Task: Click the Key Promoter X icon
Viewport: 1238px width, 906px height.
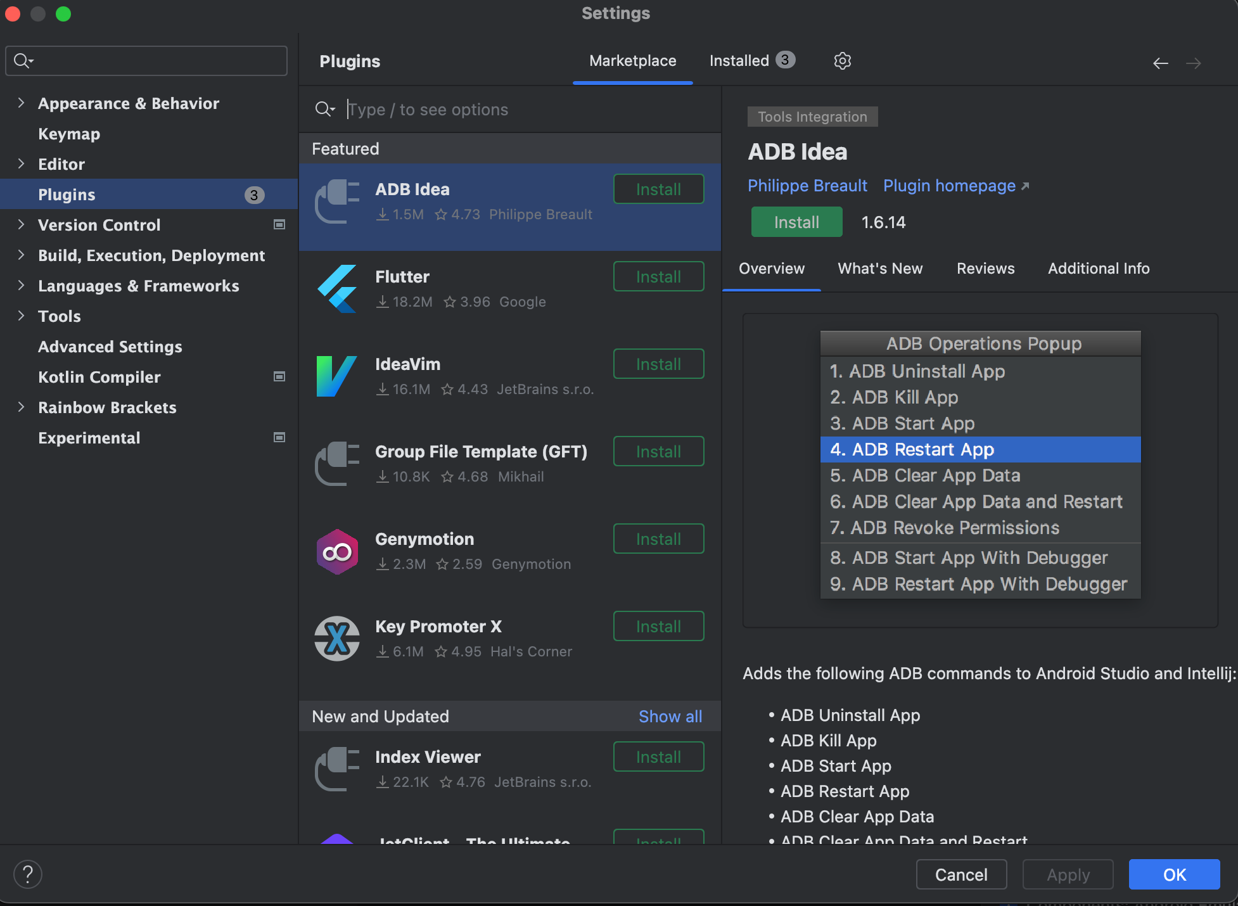Action: (x=337, y=639)
